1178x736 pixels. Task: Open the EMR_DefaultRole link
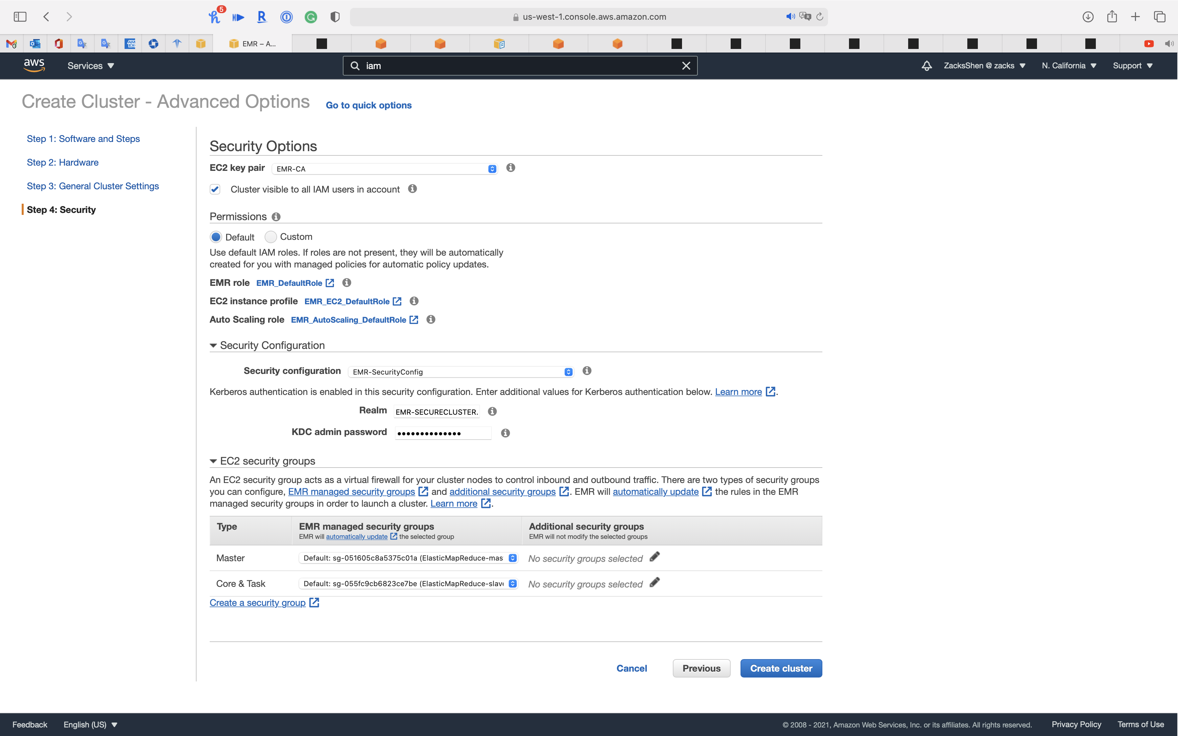pos(289,283)
